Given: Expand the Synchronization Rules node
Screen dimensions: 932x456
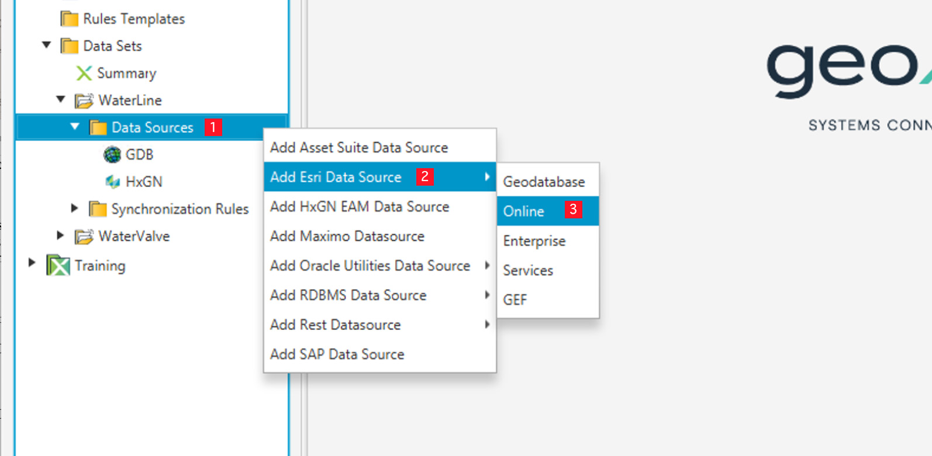Looking at the screenshot, I should pos(74,208).
